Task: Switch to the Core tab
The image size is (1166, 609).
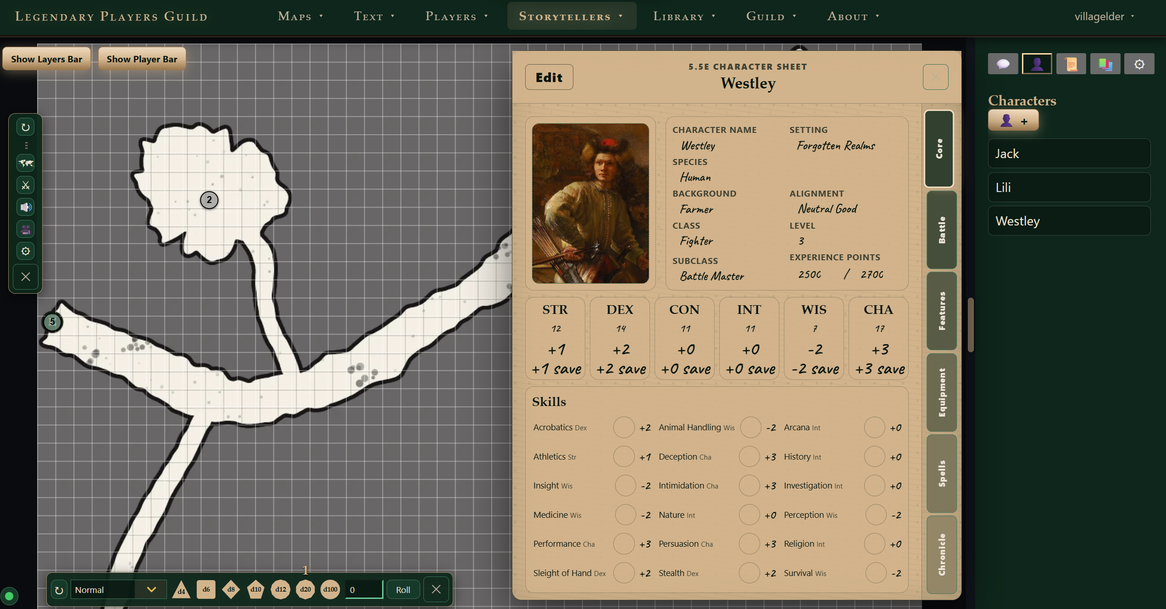Action: pos(939,148)
